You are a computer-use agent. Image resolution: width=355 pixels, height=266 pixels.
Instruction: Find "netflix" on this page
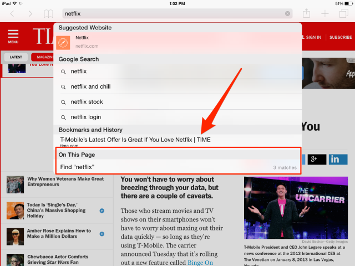(x=178, y=167)
